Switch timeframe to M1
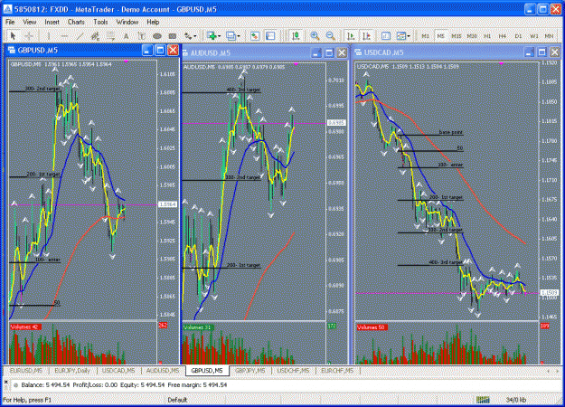 click(425, 36)
